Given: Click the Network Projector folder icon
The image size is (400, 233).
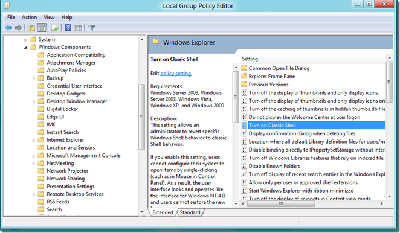Looking at the screenshot, I should point(41,171).
